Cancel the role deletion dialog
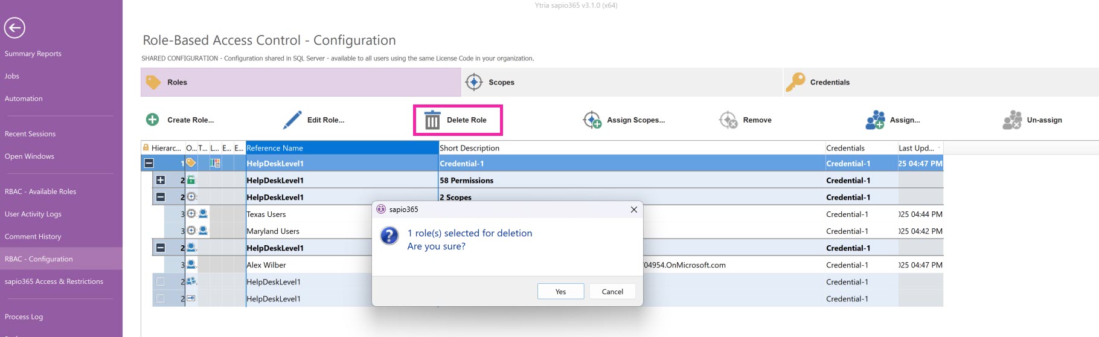Screen dimensions: 1099x337 click(x=612, y=291)
